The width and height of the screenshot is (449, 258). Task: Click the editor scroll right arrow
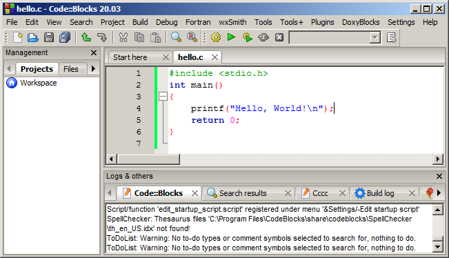point(438,159)
